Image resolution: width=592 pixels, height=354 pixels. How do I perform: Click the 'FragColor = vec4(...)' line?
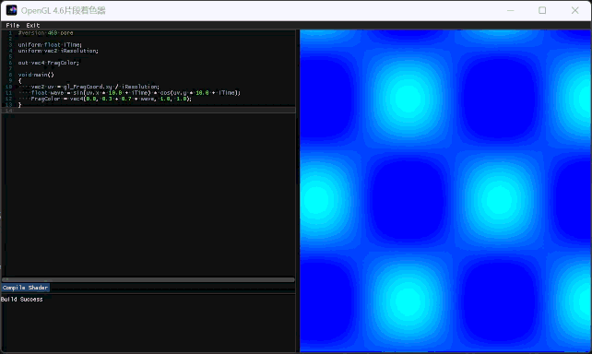point(111,99)
